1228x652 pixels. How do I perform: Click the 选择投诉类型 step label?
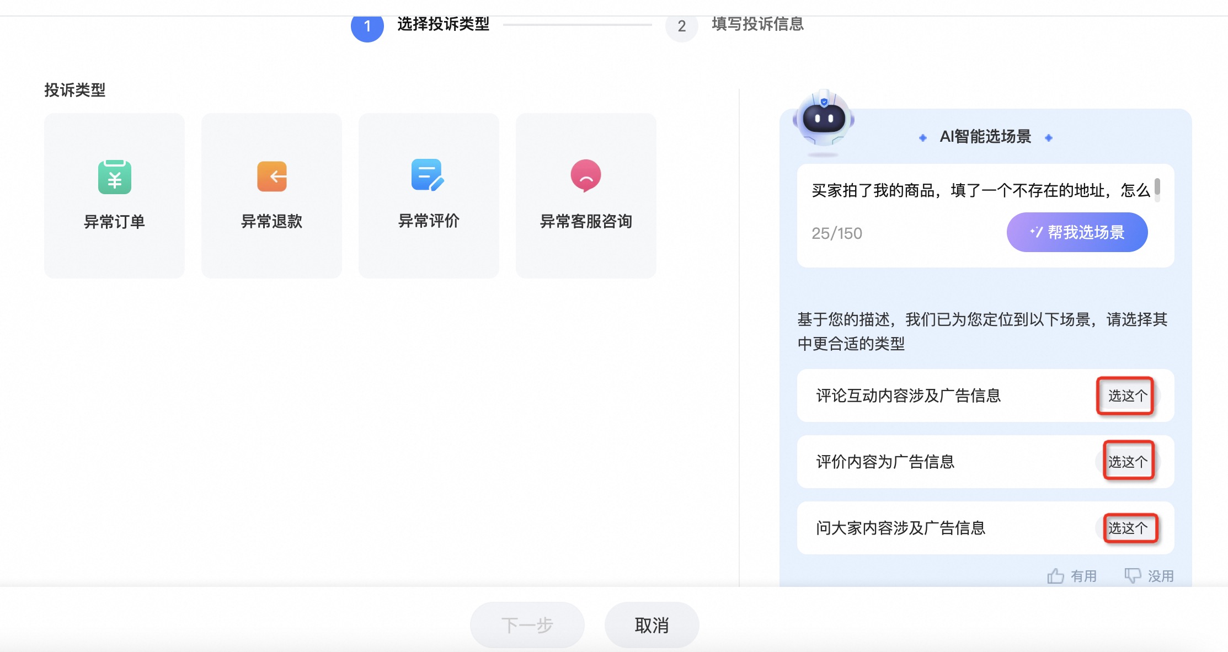[444, 24]
